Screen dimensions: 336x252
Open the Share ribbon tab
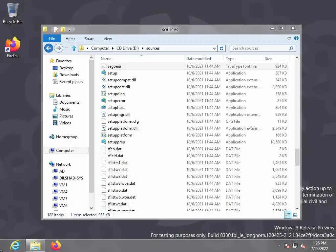[x=89, y=39]
